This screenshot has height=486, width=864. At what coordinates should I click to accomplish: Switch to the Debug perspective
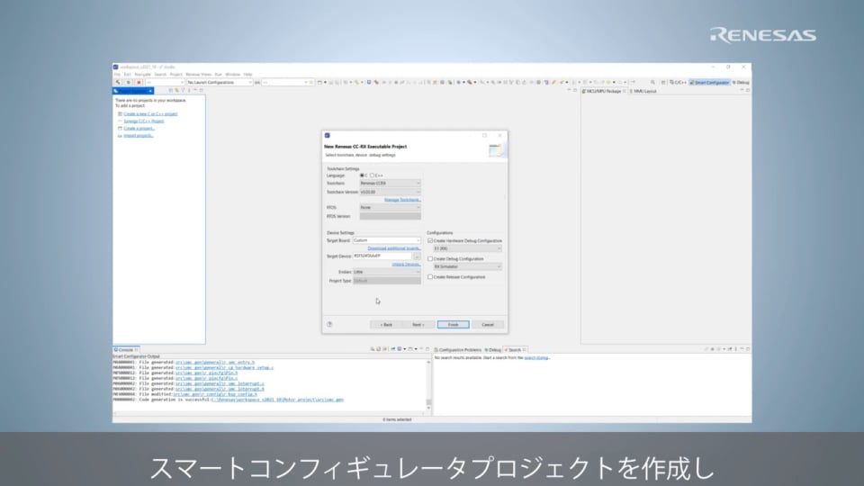click(741, 82)
